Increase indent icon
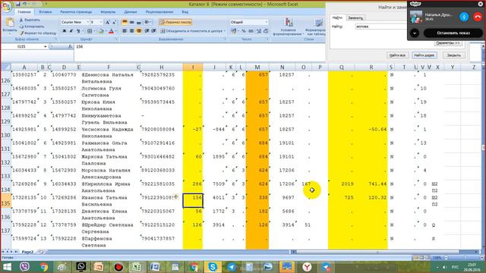This screenshot has width=486, height=273. pyautogui.click(x=153, y=31)
